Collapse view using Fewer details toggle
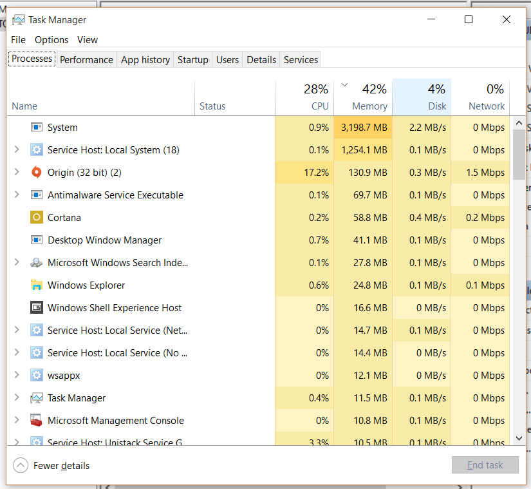 pyautogui.click(x=21, y=465)
